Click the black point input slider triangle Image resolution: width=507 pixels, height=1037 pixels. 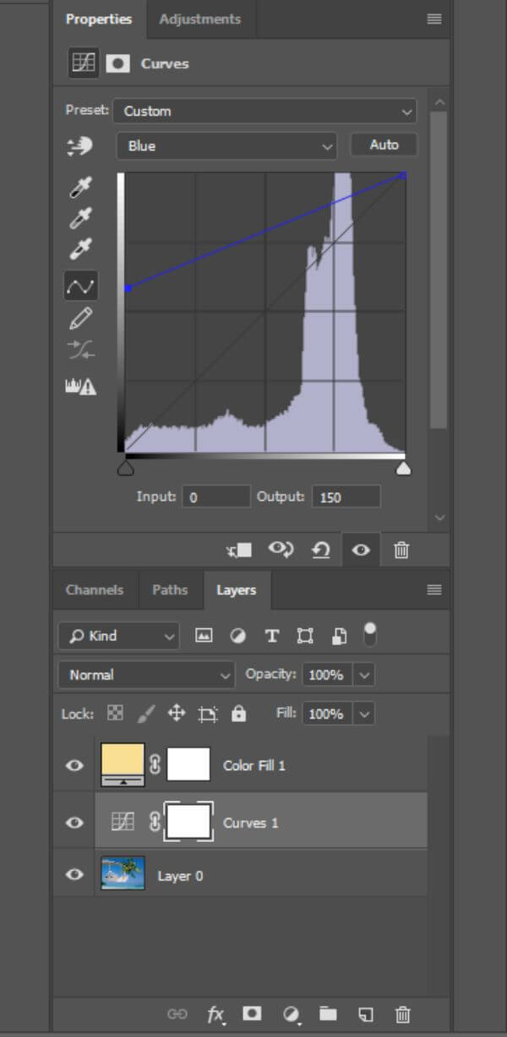(x=125, y=467)
